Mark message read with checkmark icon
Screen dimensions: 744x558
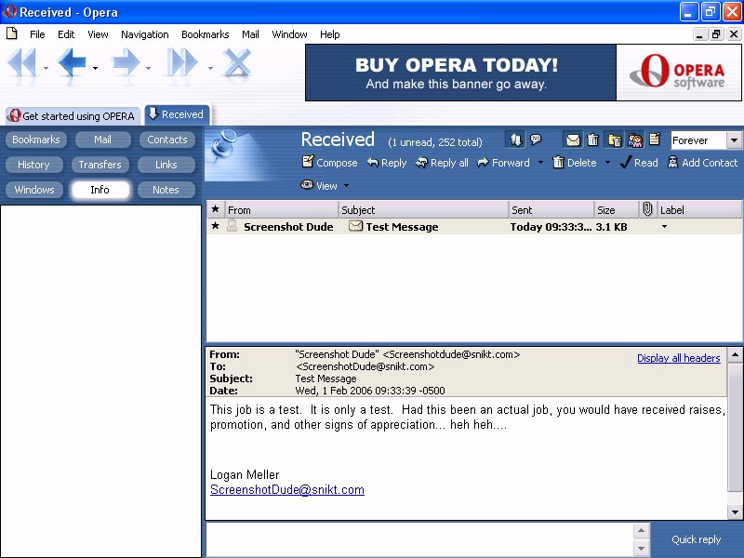point(626,163)
